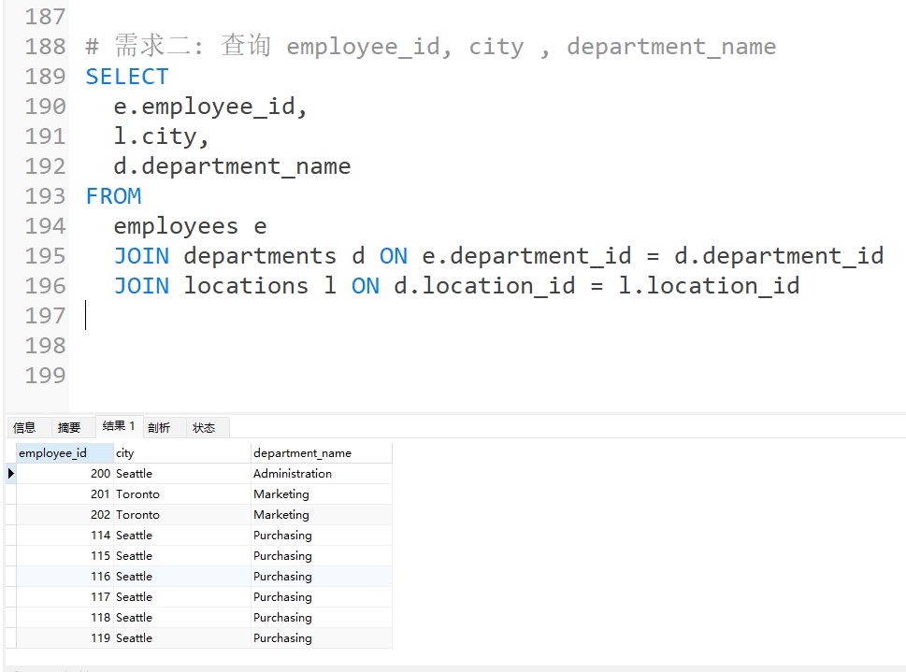Click the row selector beside employee 114

pos(10,536)
